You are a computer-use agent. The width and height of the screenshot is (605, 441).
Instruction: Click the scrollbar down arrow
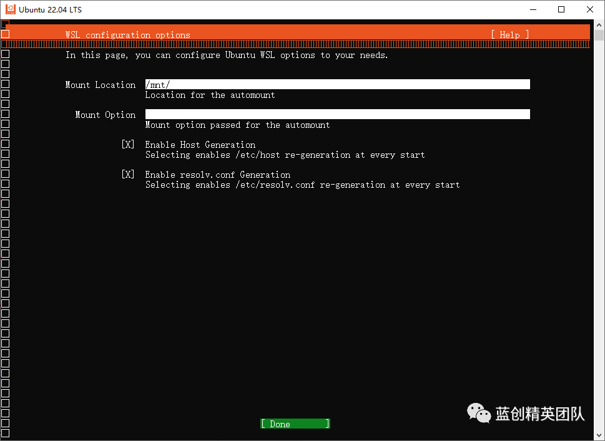click(599, 435)
